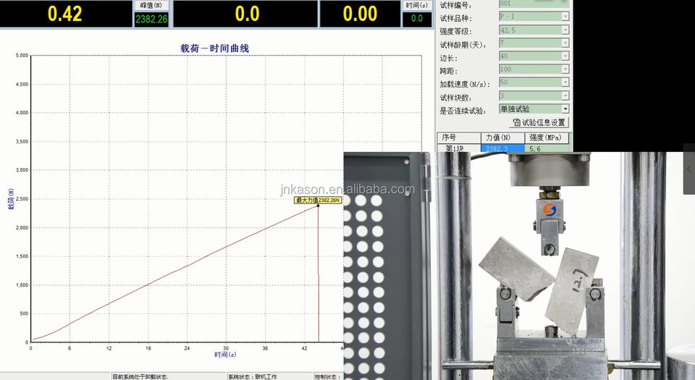Click the 时间(s) axis label below chart

coord(225,355)
